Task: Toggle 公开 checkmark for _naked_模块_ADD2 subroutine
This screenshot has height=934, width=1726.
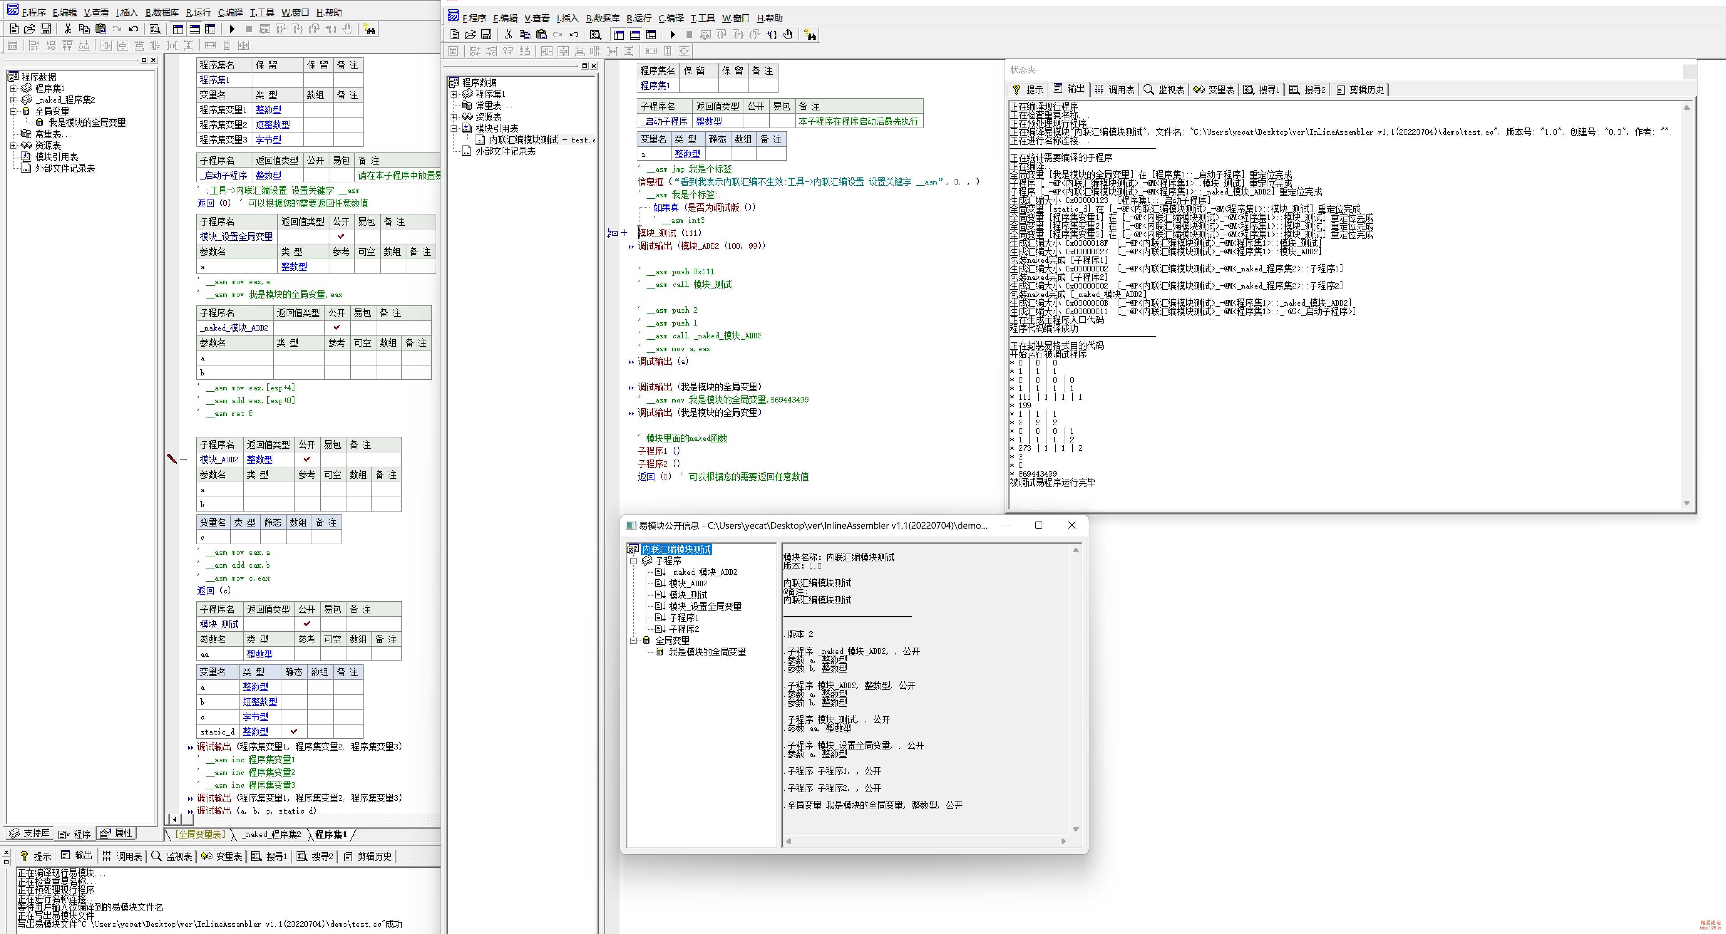Action: point(337,327)
